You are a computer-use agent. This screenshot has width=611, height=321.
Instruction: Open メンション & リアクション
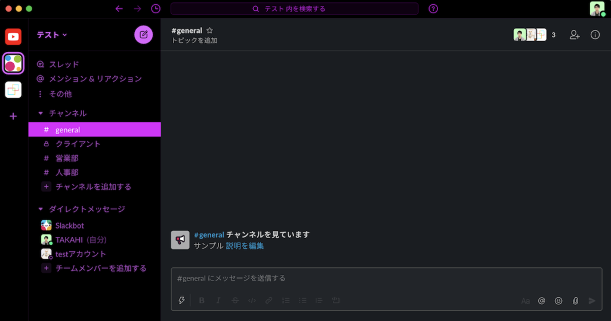tap(95, 79)
